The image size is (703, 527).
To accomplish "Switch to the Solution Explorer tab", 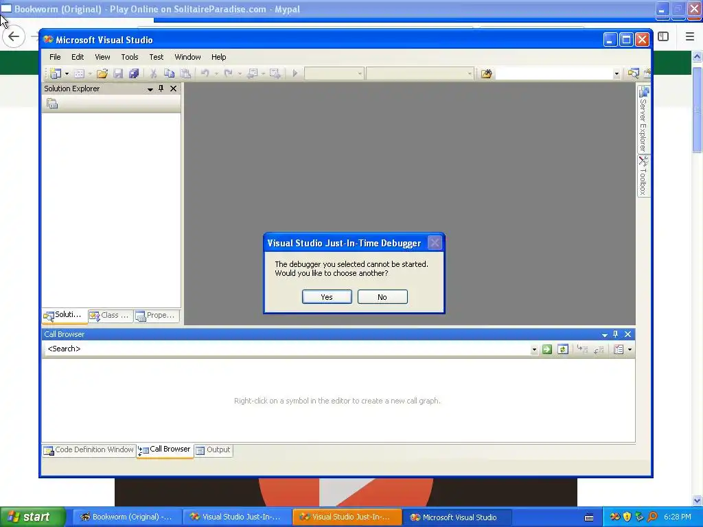I will coord(64,316).
